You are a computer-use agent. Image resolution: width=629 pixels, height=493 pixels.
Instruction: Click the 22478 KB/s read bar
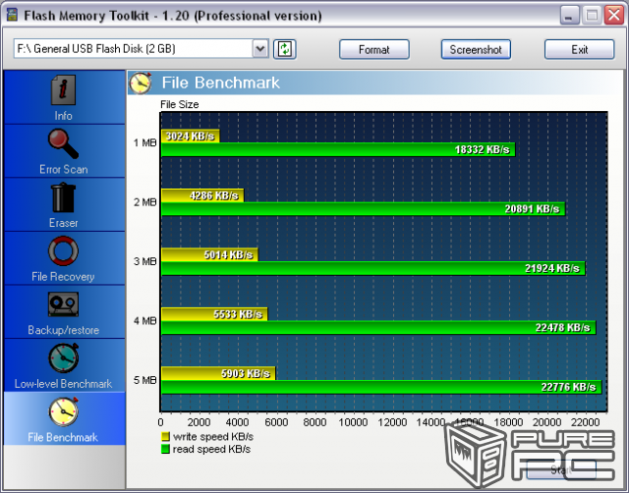tap(378, 327)
